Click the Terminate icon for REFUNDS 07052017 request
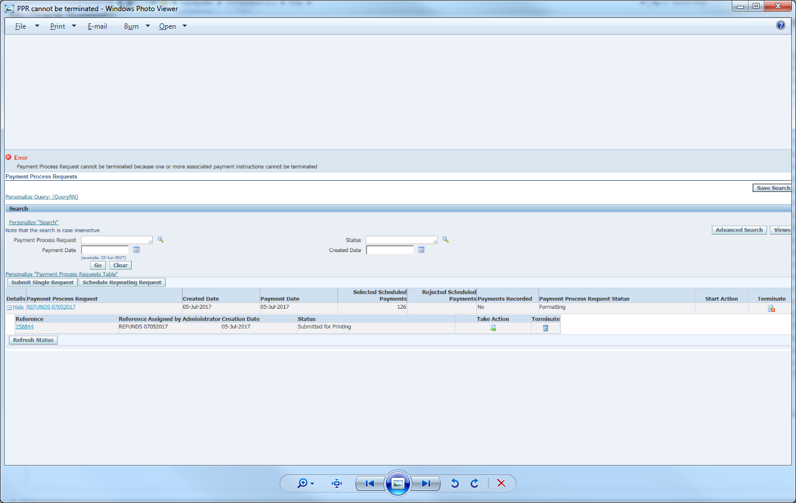 (x=771, y=308)
